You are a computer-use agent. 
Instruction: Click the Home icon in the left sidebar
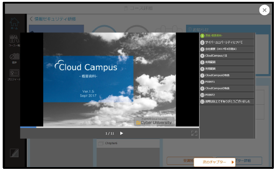click(14, 23)
